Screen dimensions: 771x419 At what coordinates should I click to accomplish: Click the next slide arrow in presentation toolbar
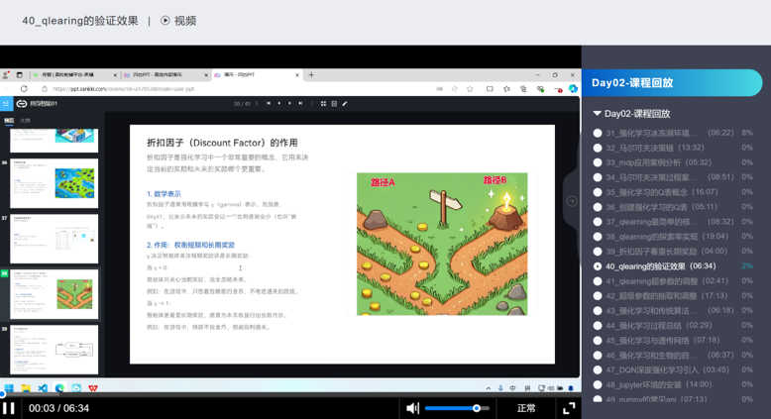pyautogui.click(x=289, y=103)
